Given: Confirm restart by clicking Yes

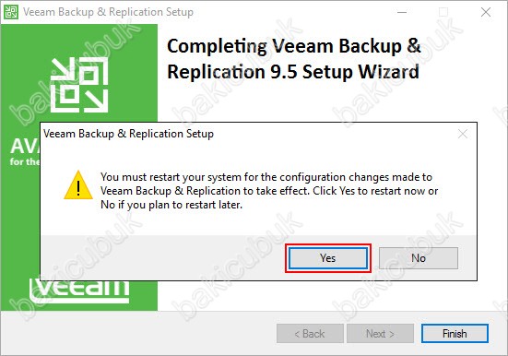Looking at the screenshot, I should (328, 258).
